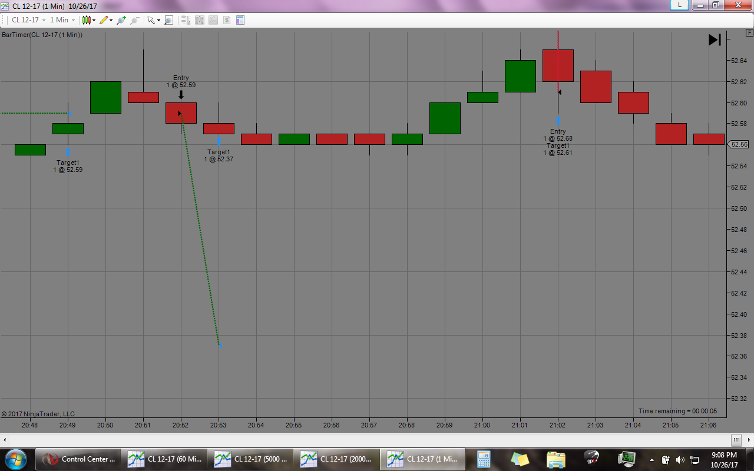Click the black entry arrow above 20:52 candle
754x471 pixels.
(x=181, y=95)
